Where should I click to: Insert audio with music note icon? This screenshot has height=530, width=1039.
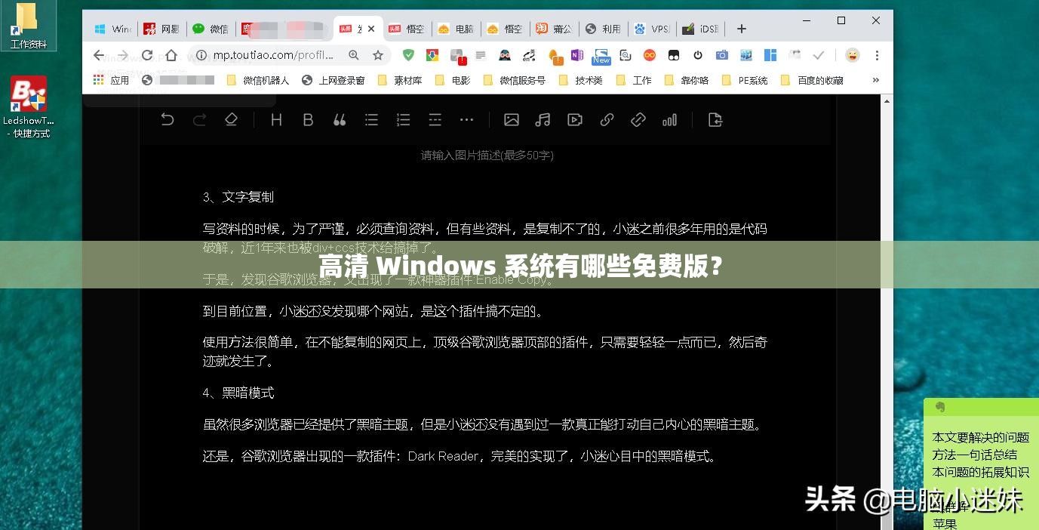point(543,119)
